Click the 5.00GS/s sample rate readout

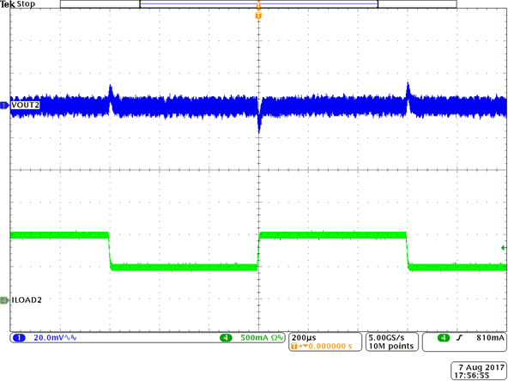click(x=386, y=337)
